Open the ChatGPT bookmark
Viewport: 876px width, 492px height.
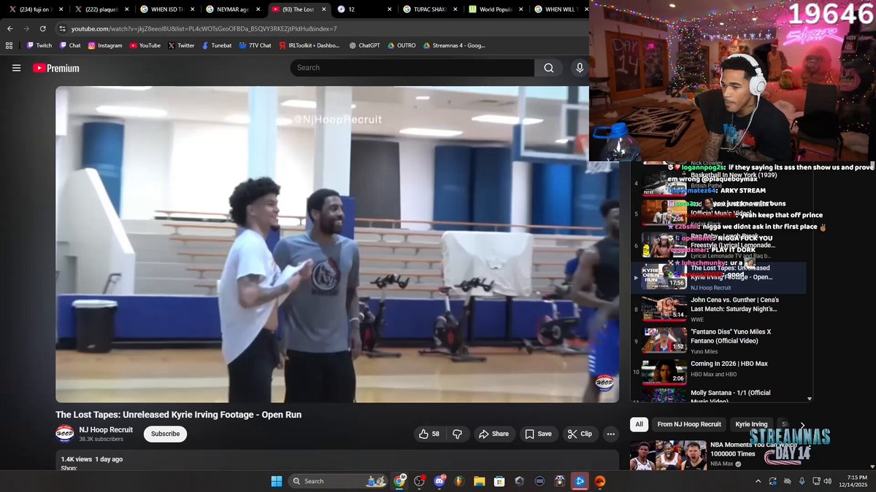364,45
